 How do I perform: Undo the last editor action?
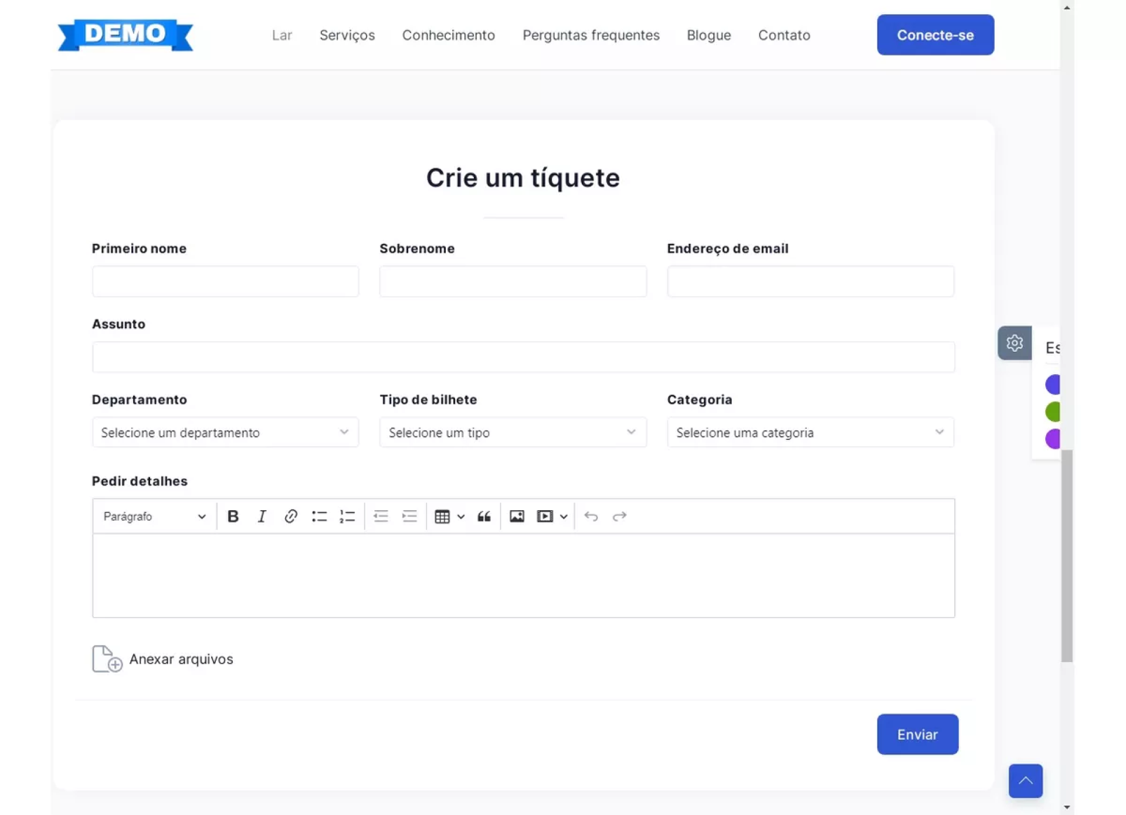pos(591,517)
